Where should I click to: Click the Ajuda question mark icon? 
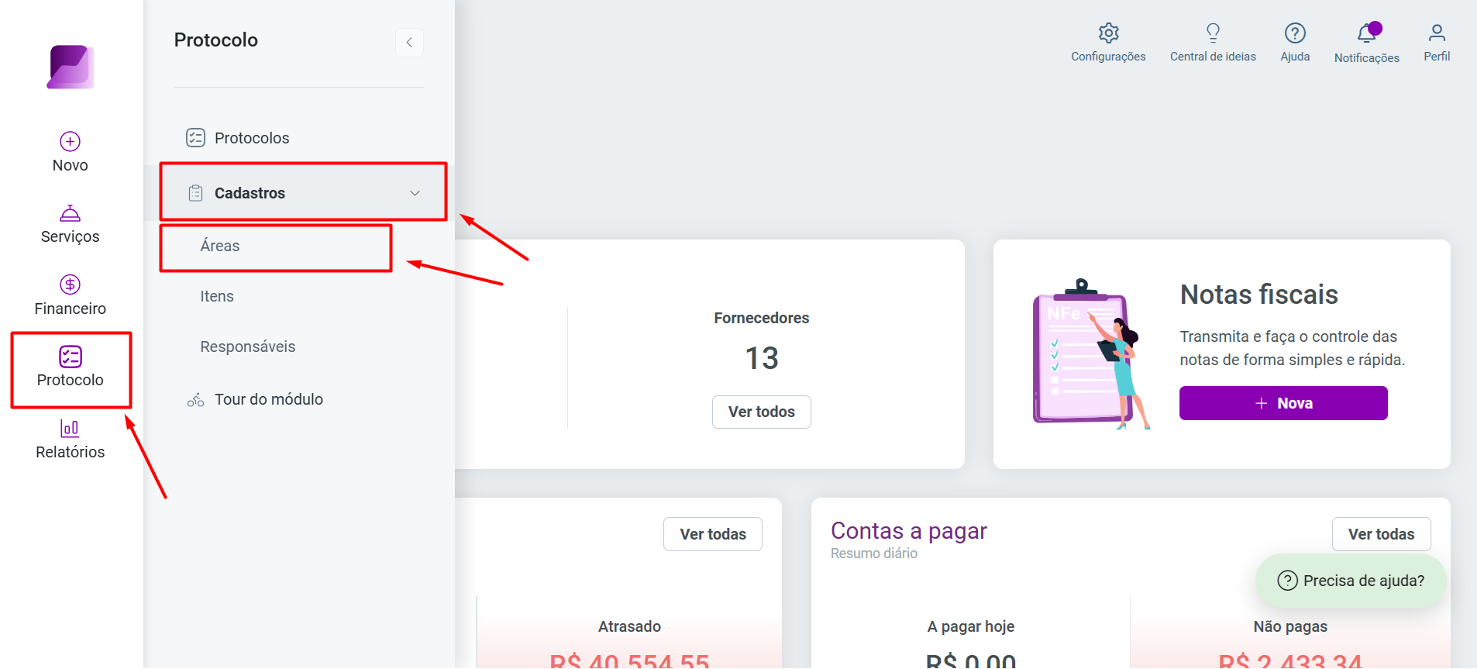coord(1295,33)
